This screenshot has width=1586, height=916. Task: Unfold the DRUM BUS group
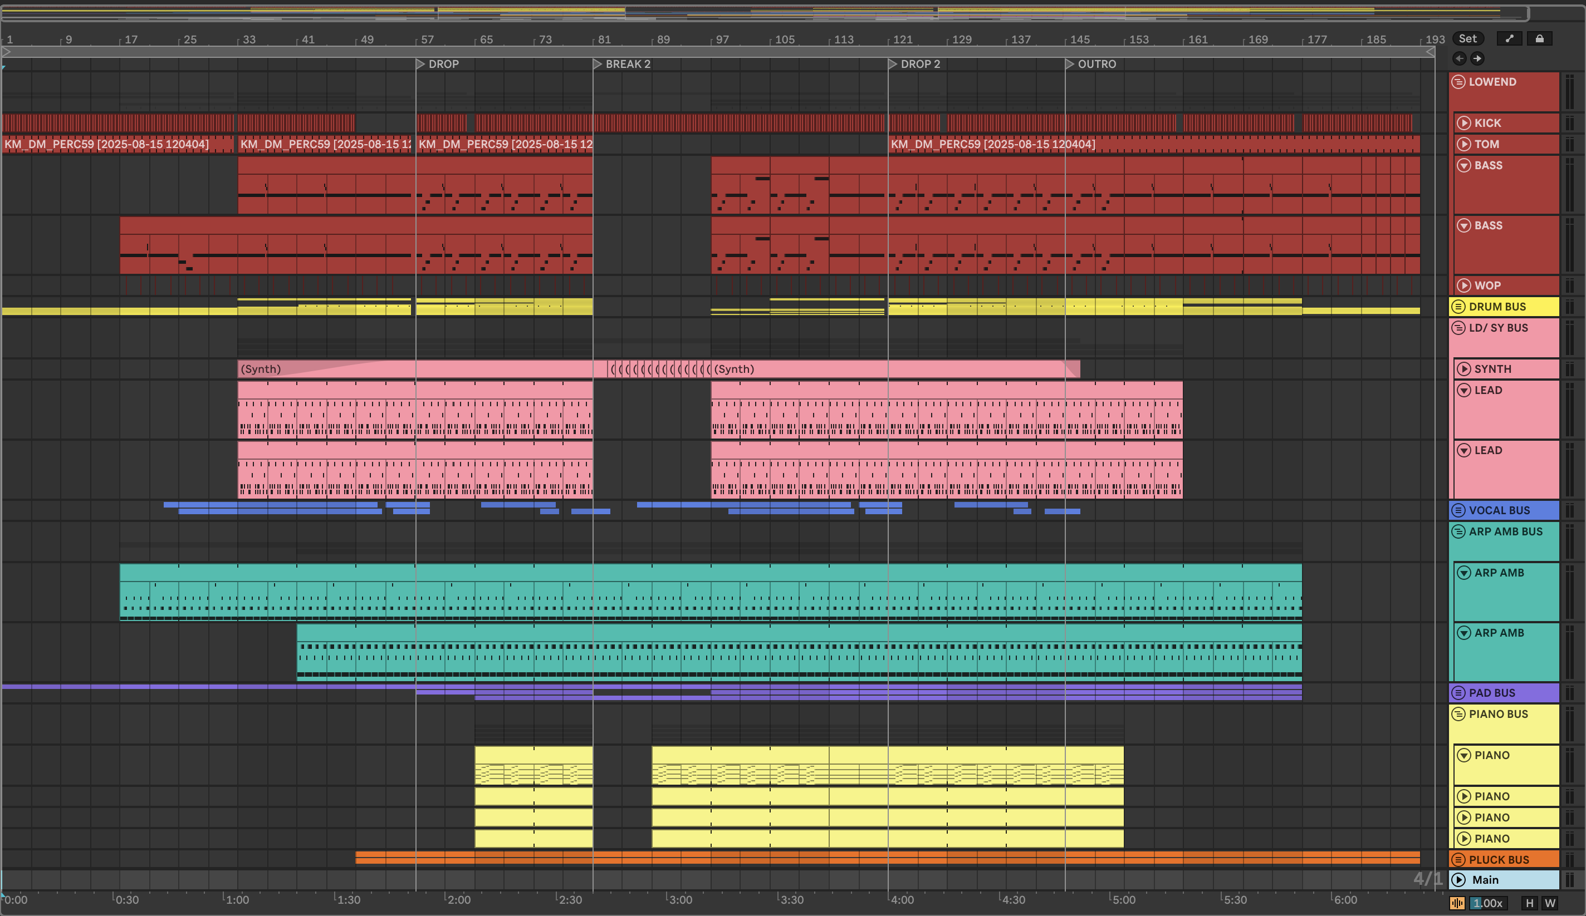pos(1458,307)
